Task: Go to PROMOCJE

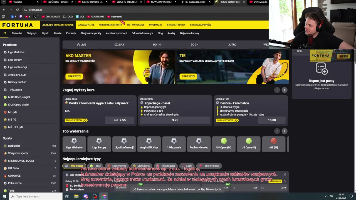Action: 155,25
